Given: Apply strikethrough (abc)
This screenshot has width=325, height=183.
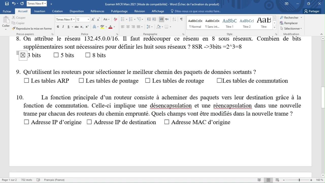Looking at the screenshot, I should pyautogui.click(x=77, y=27).
